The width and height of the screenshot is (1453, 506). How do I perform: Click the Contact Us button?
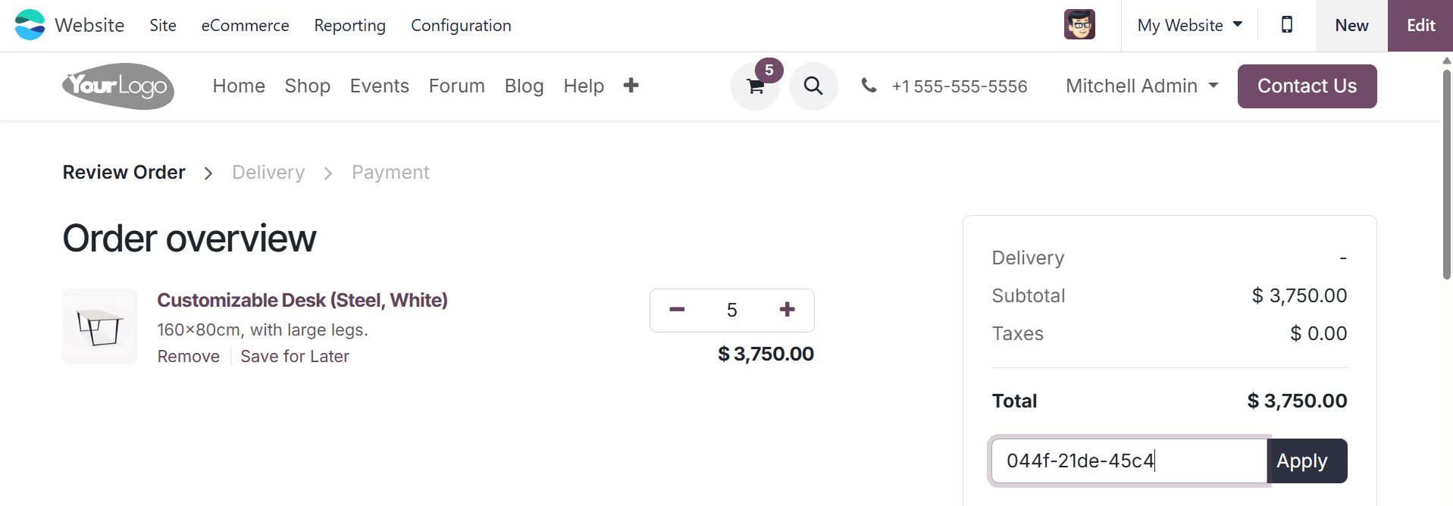[1307, 86]
